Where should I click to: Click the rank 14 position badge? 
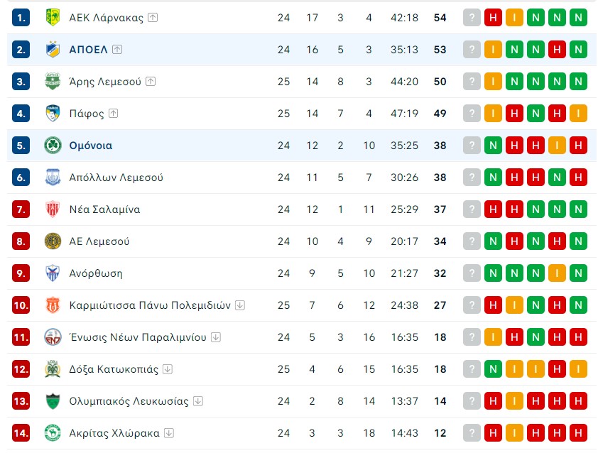(21, 433)
